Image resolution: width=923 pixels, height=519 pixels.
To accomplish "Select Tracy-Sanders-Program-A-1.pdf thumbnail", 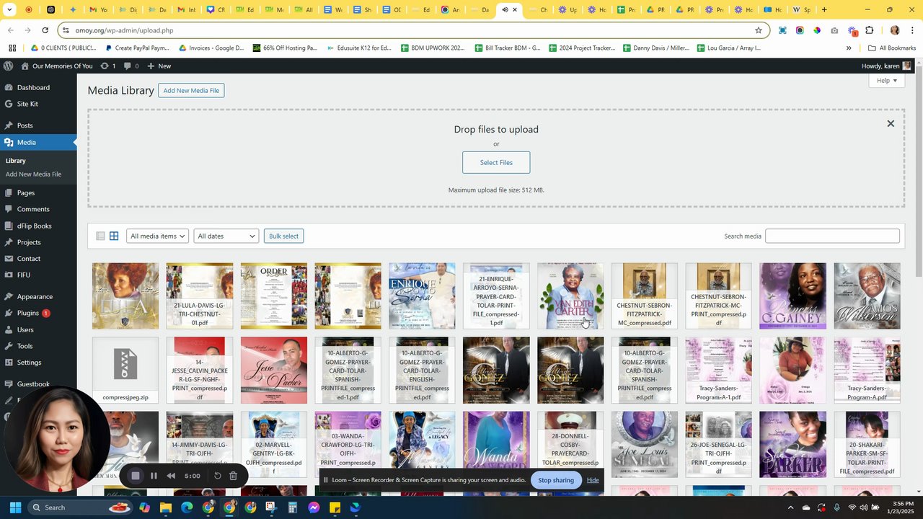I will pyautogui.click(x=718, y=371).
